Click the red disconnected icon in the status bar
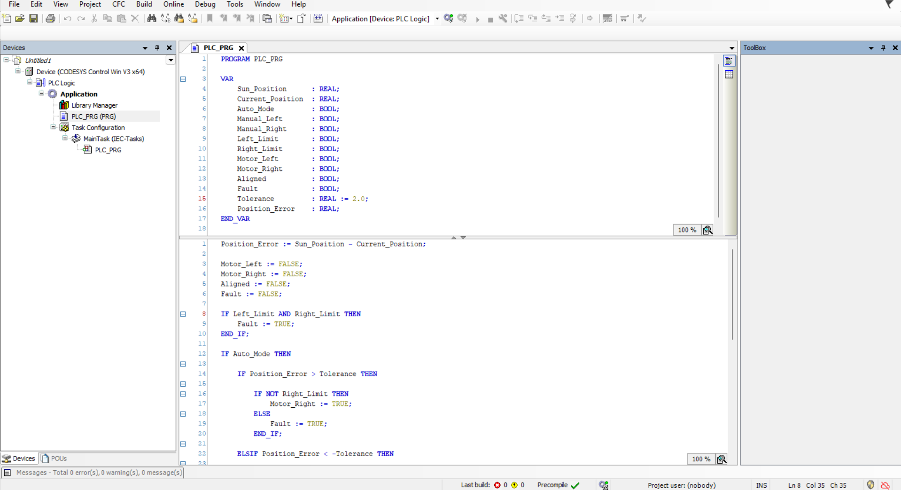This screenshot has width=901, height=490. point(885,485)
